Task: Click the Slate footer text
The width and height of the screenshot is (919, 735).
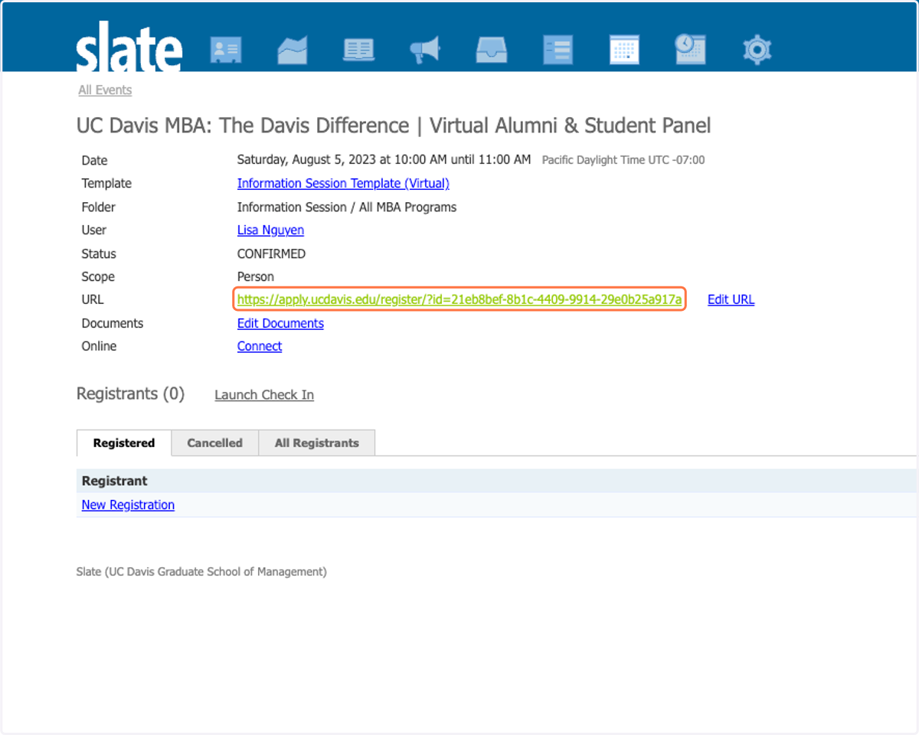Action: point(201,572)
